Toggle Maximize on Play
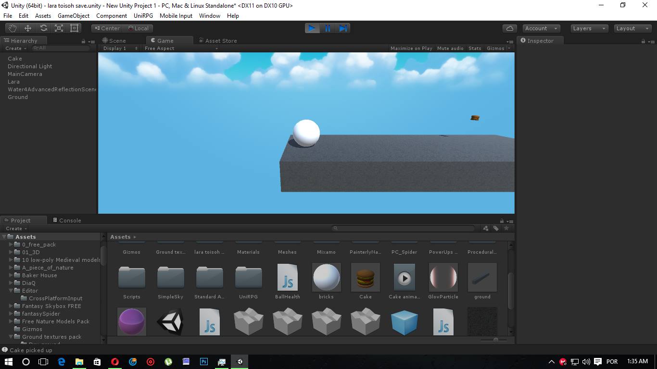 (411, 48)
